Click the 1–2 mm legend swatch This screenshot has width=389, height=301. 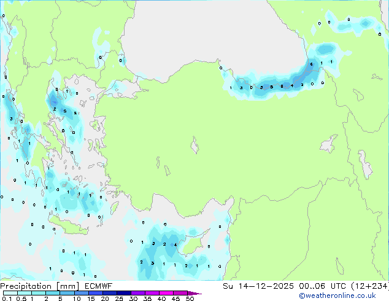[39, 293]
